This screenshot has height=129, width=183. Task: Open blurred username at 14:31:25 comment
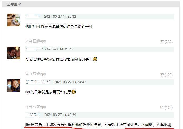pyautogui.click(x=32, y=49)
